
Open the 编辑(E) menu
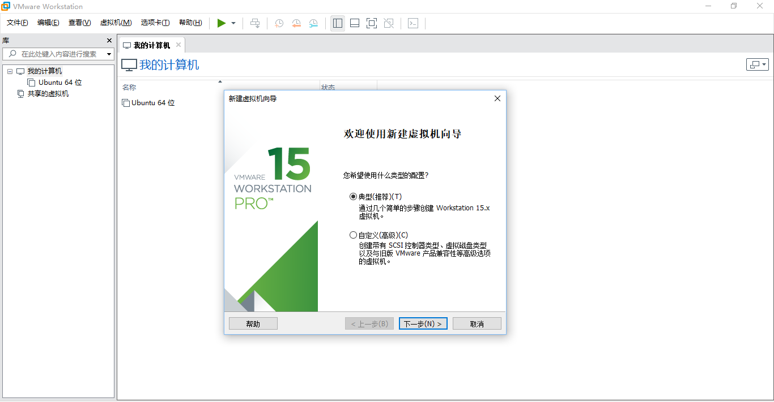[48, 23]
